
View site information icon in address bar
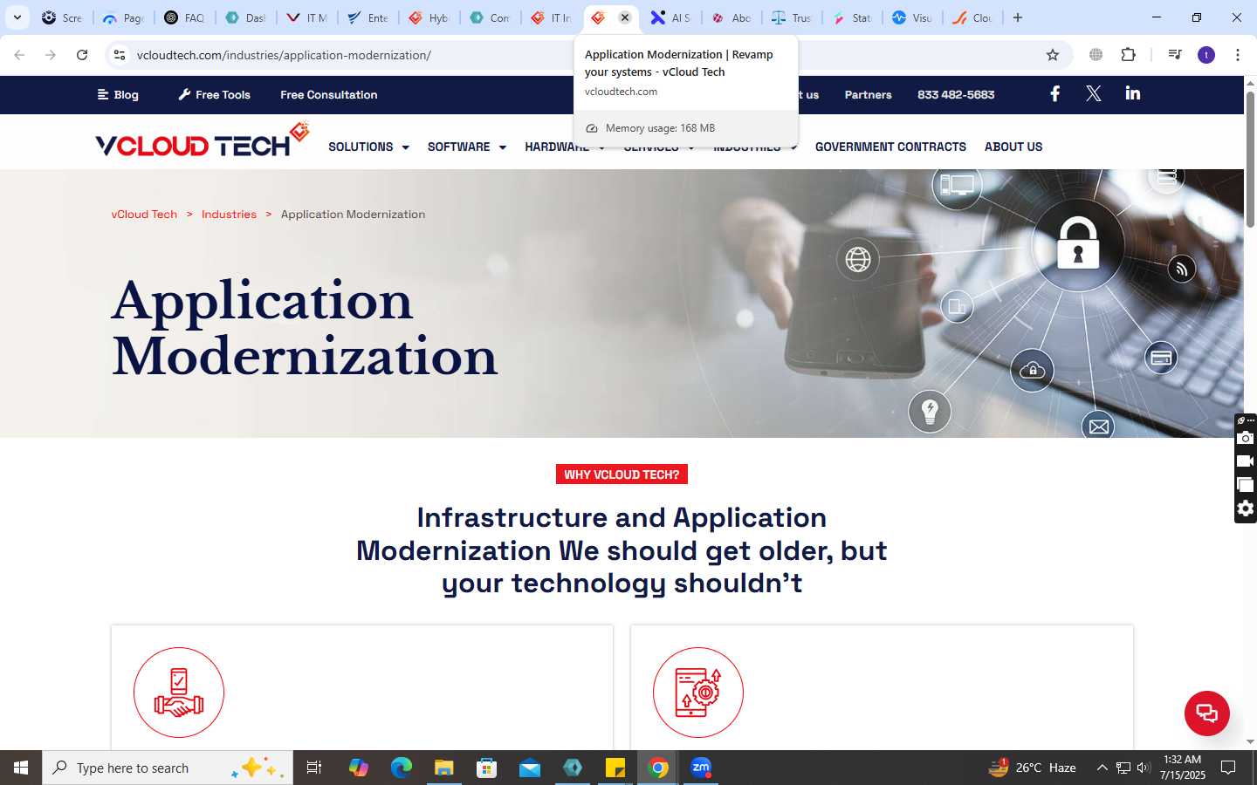coord(120,55)
